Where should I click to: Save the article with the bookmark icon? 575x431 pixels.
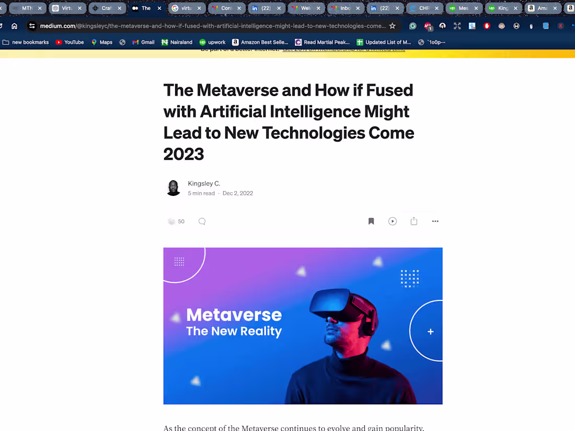[371, 221]
